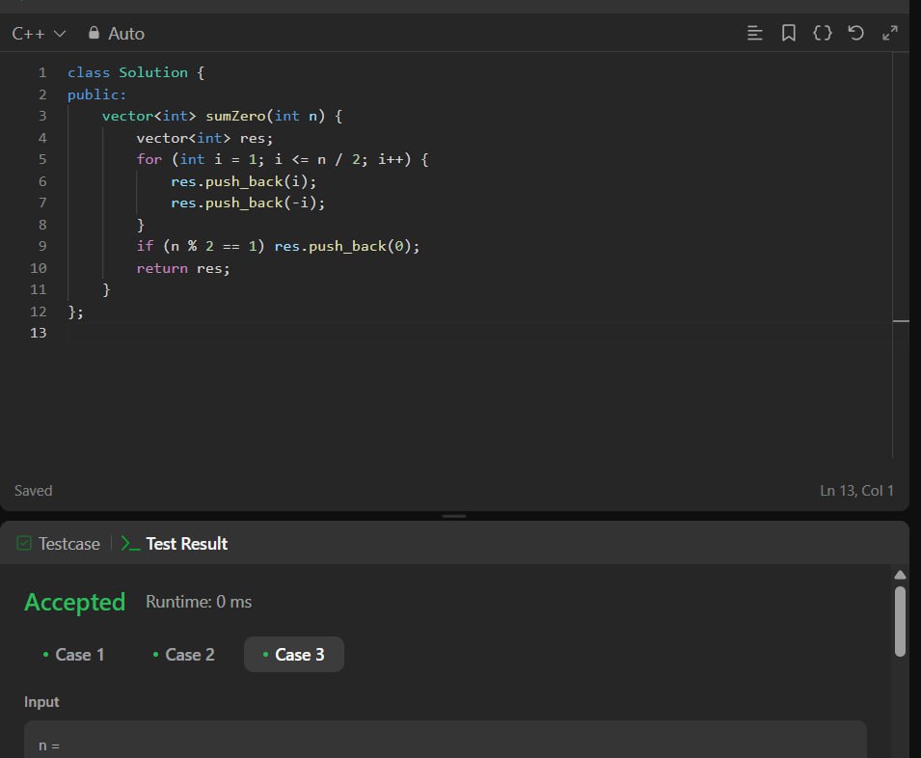This screenshot has width=921, height=758.
Task: Click the format code icon
Action: pyautogui.click(x=755, y=33)
